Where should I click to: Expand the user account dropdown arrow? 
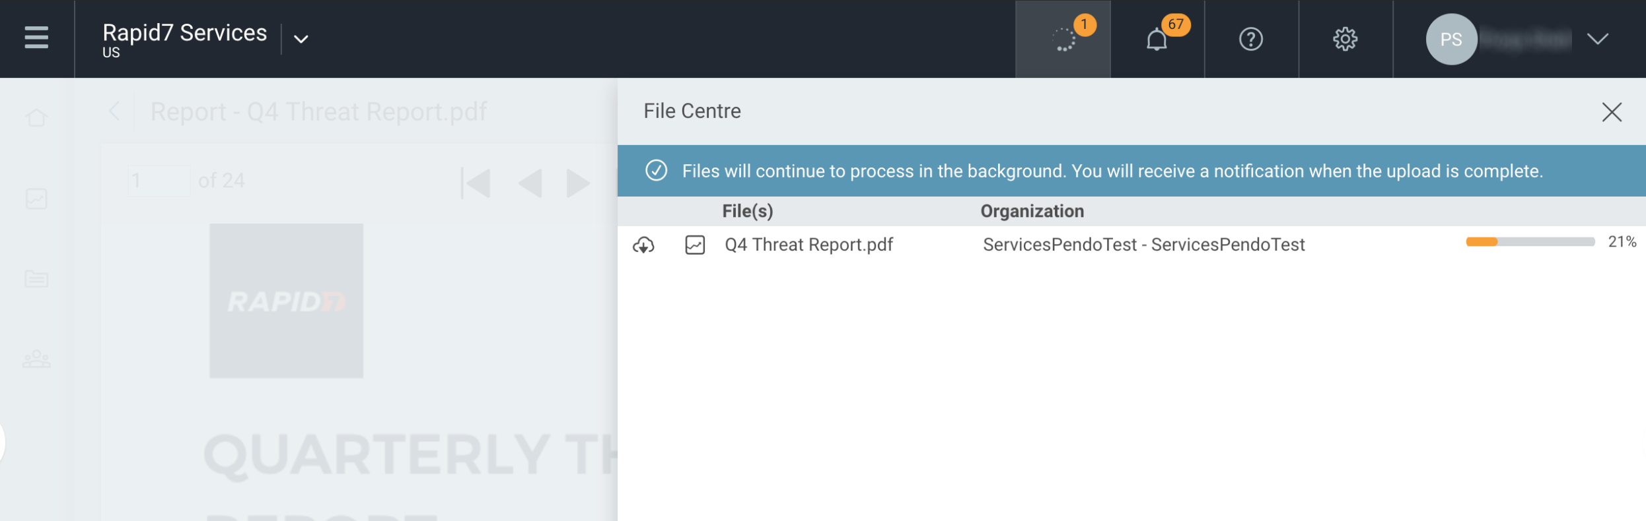coord(1597,40)
